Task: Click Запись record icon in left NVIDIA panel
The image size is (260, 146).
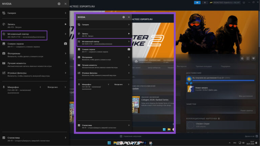Action: 4,24
